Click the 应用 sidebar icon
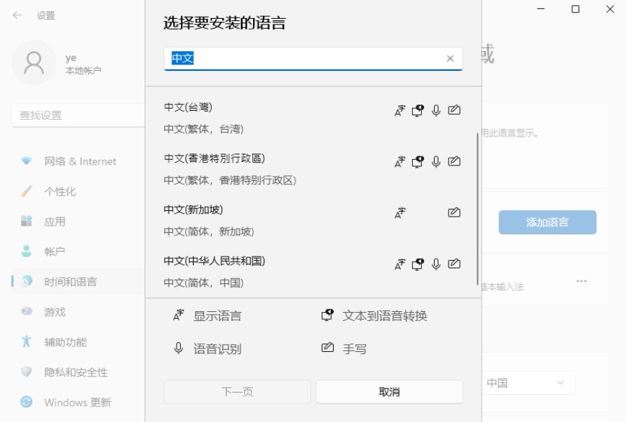The width and height of the screenshot is (626, 422). pos(27,220)
